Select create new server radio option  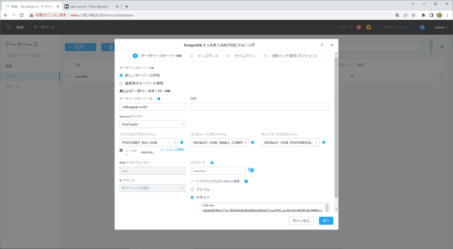(121, 75)
